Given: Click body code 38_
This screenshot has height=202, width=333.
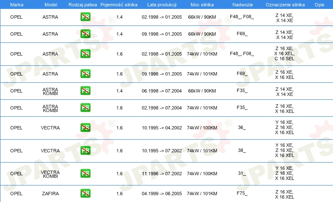Looking at the screenshot, I should 242,150.
